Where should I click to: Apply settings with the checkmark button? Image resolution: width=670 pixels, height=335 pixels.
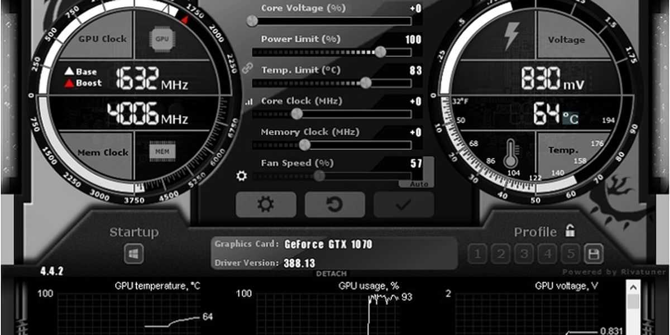(x=404, y=204)
